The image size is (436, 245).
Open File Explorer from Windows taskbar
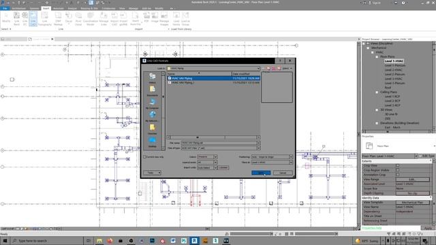tap(99, 240)
